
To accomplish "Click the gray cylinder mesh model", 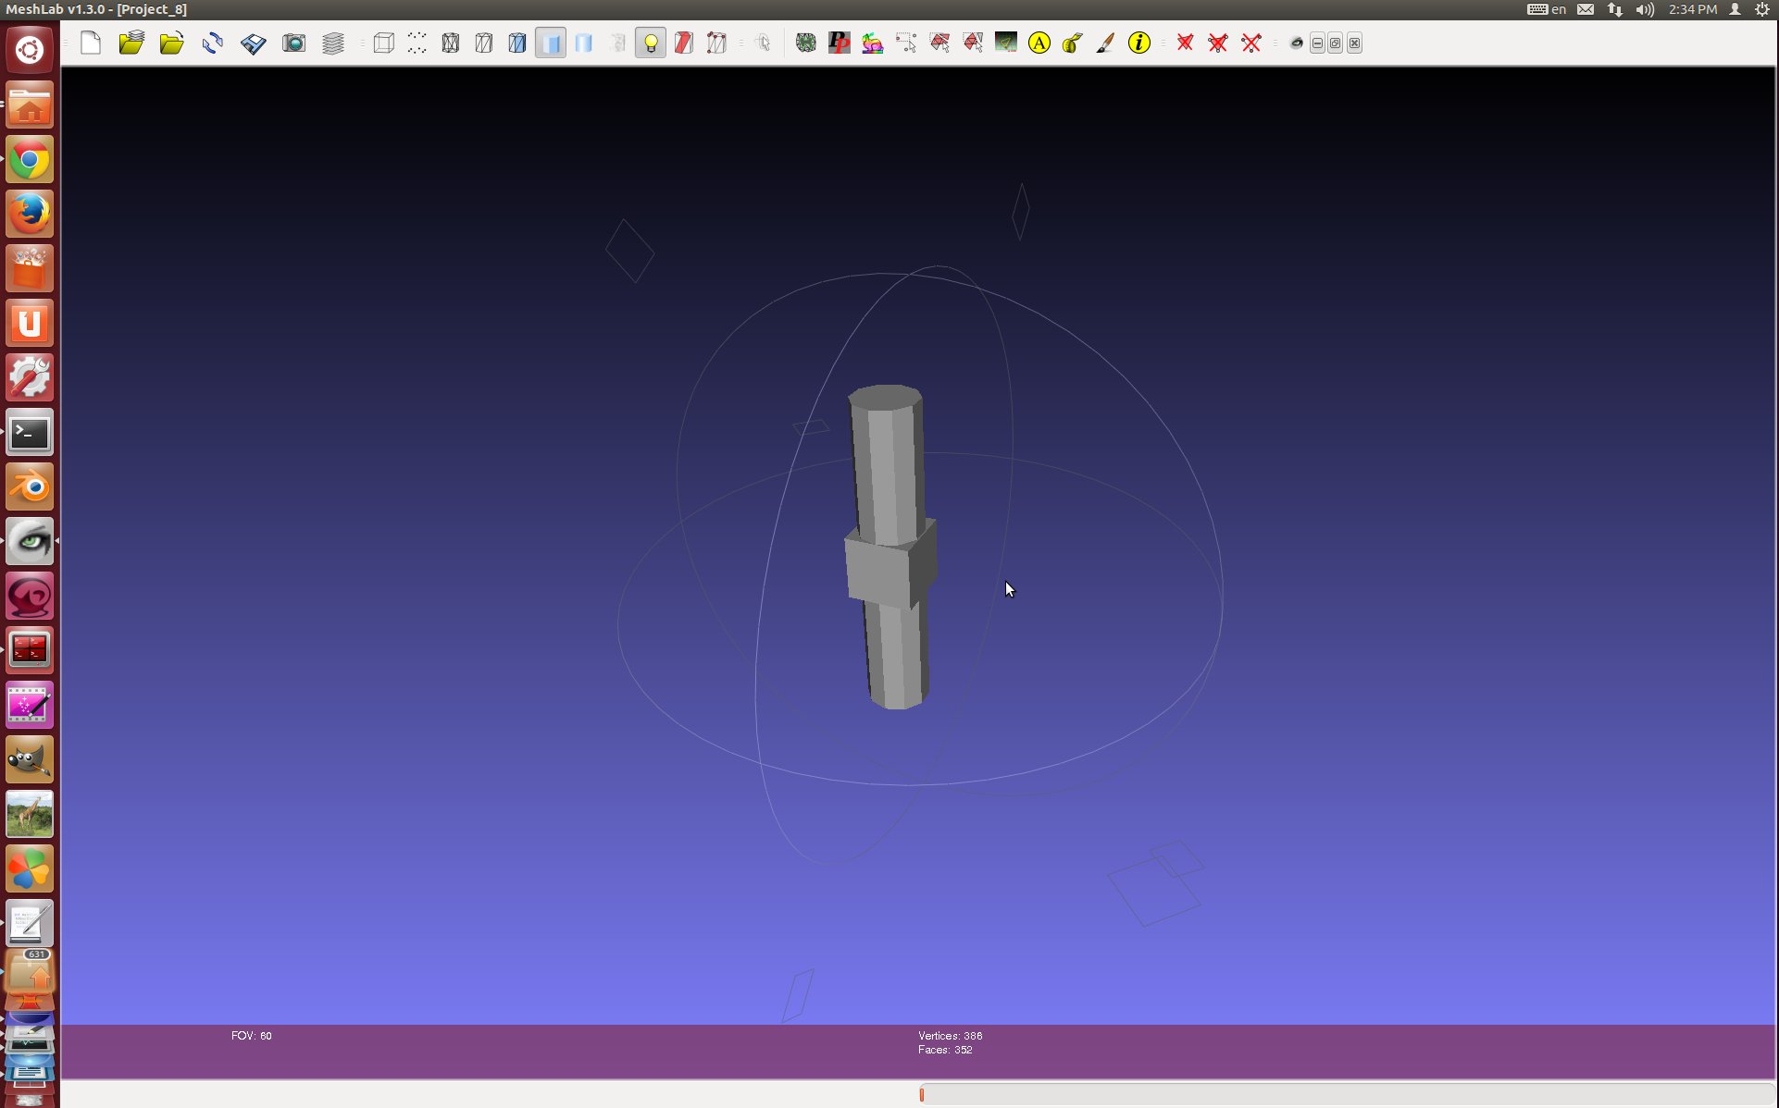I will [890, 546].
